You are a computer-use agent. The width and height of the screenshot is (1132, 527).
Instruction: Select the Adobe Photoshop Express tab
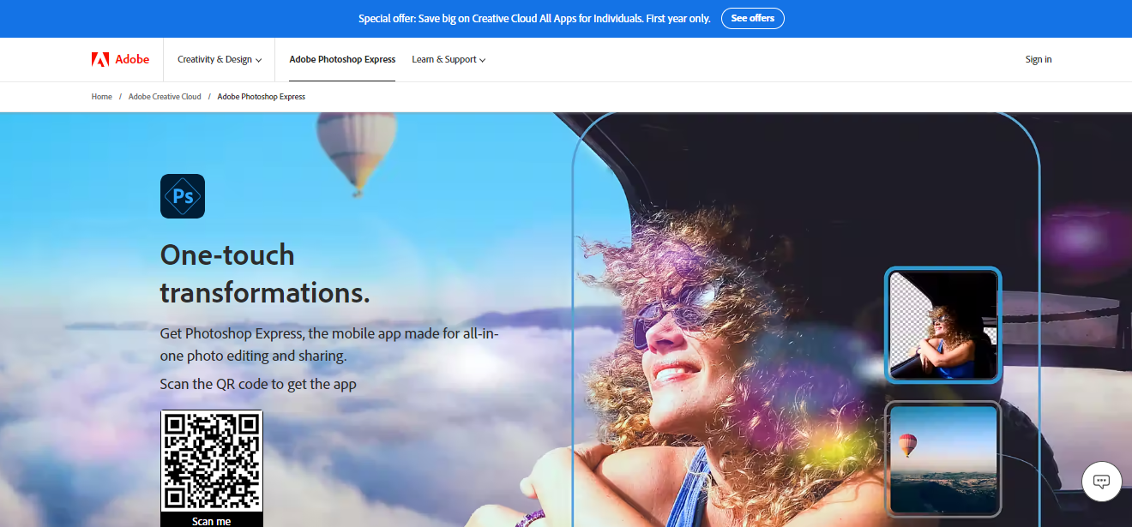click(x=342, y=59)
